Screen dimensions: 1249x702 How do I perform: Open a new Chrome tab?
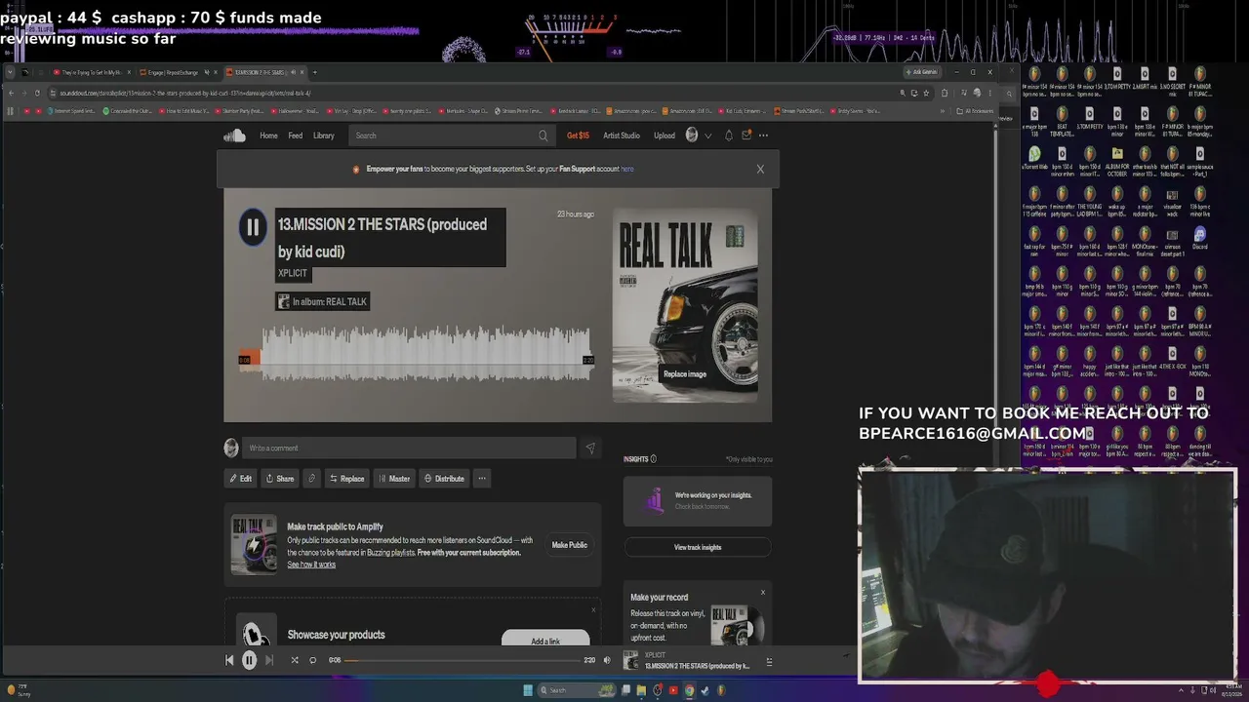coord(314,72)
